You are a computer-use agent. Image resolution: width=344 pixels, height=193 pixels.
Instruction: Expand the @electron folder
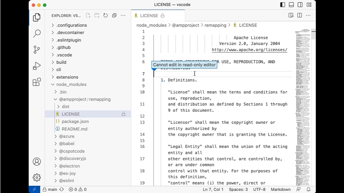coord(88,166)
